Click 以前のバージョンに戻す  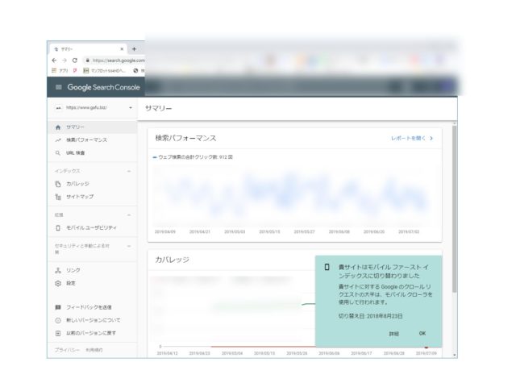(92, 333)
